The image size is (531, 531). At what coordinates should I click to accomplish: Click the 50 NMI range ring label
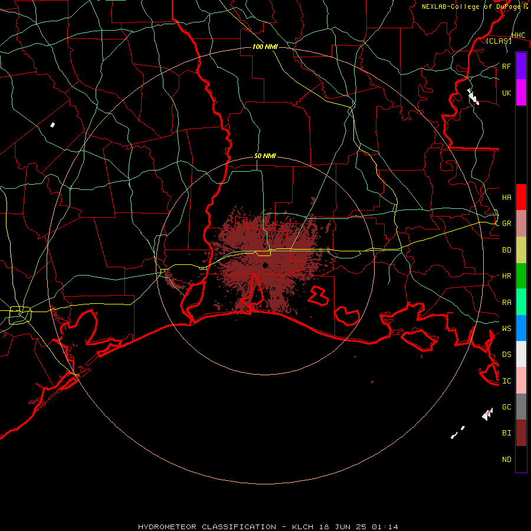pyautogui.click(x=265, y=156)
